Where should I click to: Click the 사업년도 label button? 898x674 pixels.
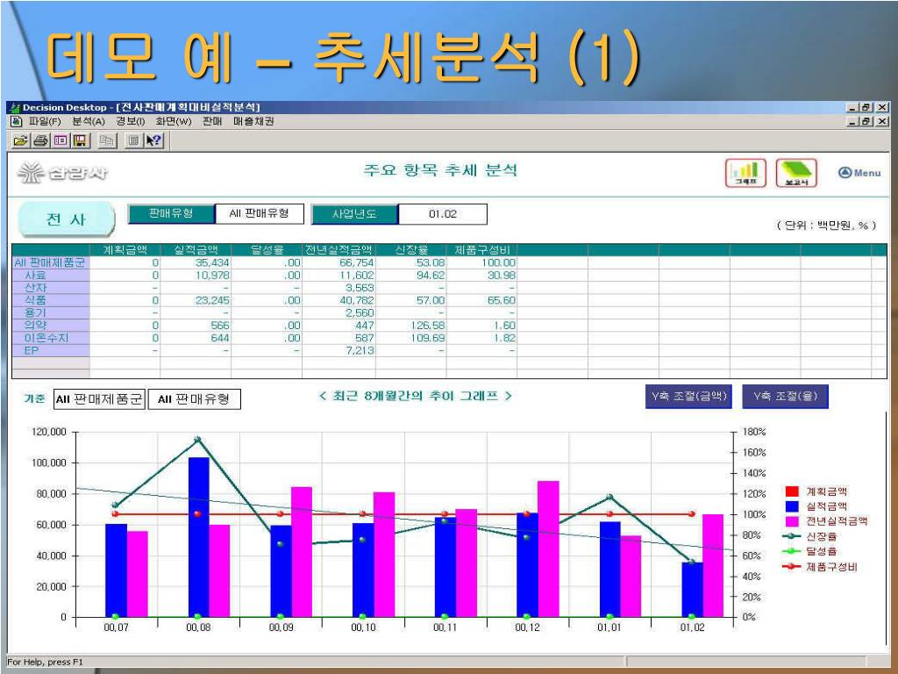(x=354, y=214)
